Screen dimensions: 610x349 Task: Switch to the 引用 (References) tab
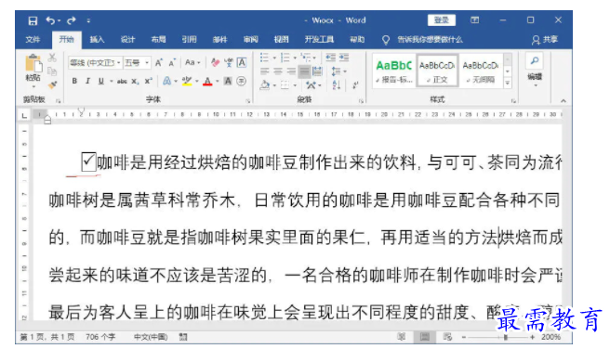point(189,40)
